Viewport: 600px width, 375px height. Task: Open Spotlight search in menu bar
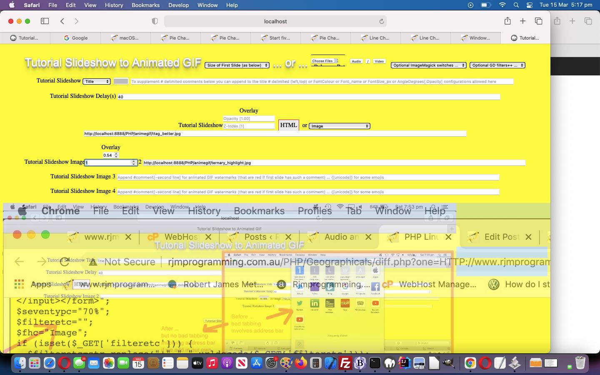516,5
